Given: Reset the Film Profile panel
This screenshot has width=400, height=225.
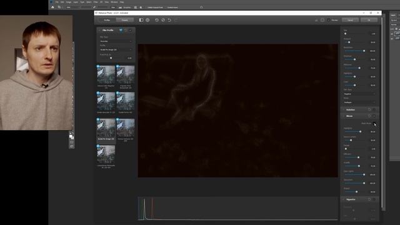Looking at the screenshot, I should pos(126,30).
